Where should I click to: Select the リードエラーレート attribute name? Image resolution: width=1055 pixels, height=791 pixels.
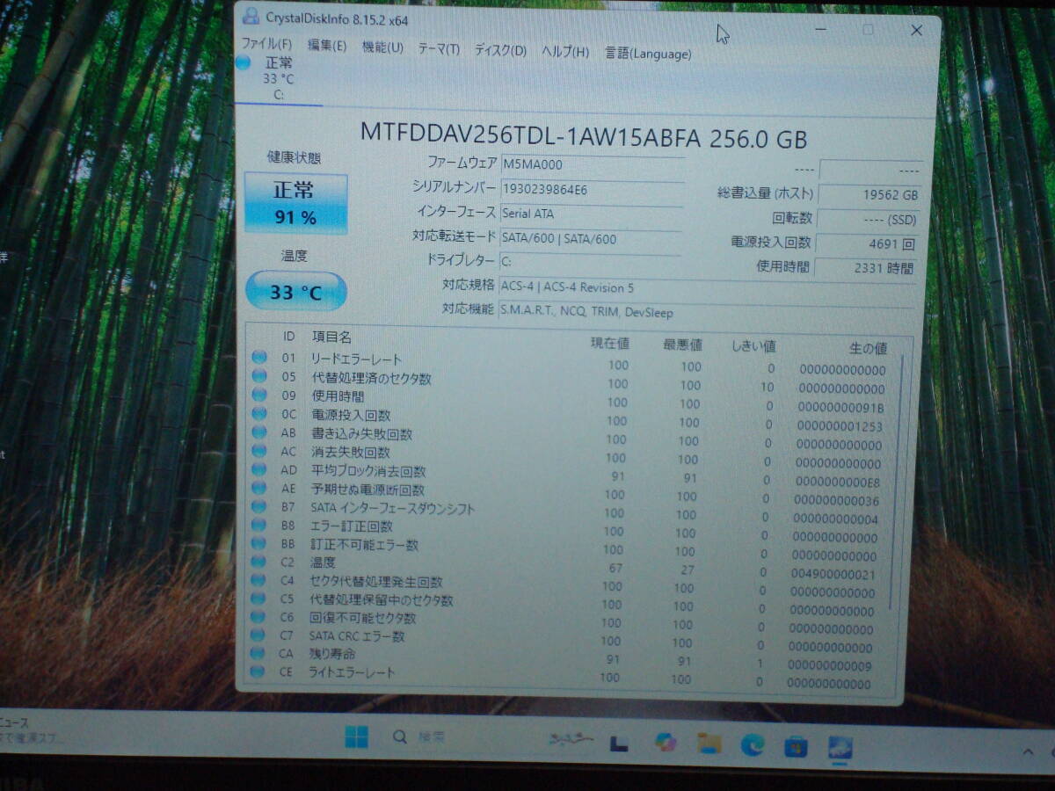[356, 359]
